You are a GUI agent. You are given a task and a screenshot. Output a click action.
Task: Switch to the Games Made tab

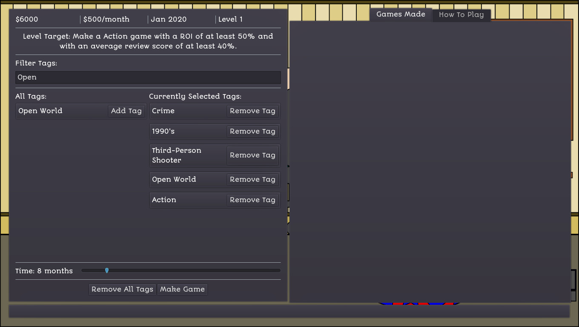point(401,14)
